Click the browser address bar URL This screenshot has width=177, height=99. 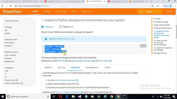coord(33,6)
